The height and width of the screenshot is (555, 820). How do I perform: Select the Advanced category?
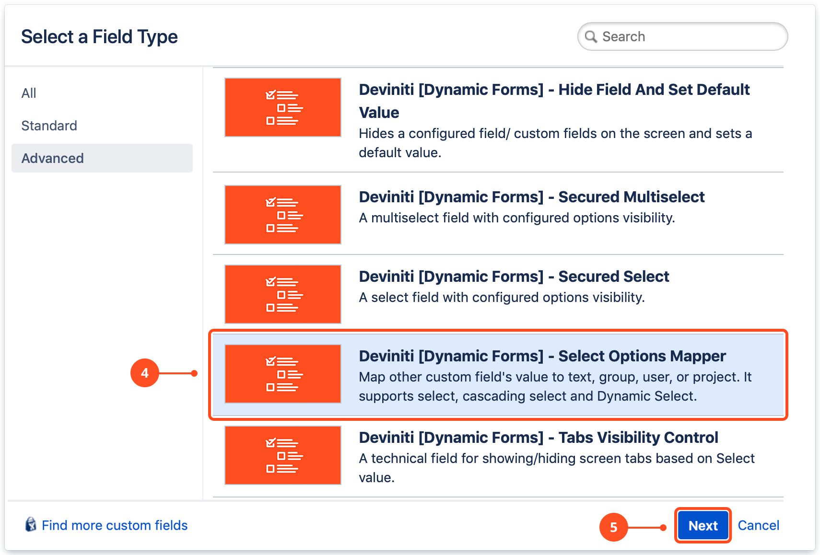(x=53, y=158)
